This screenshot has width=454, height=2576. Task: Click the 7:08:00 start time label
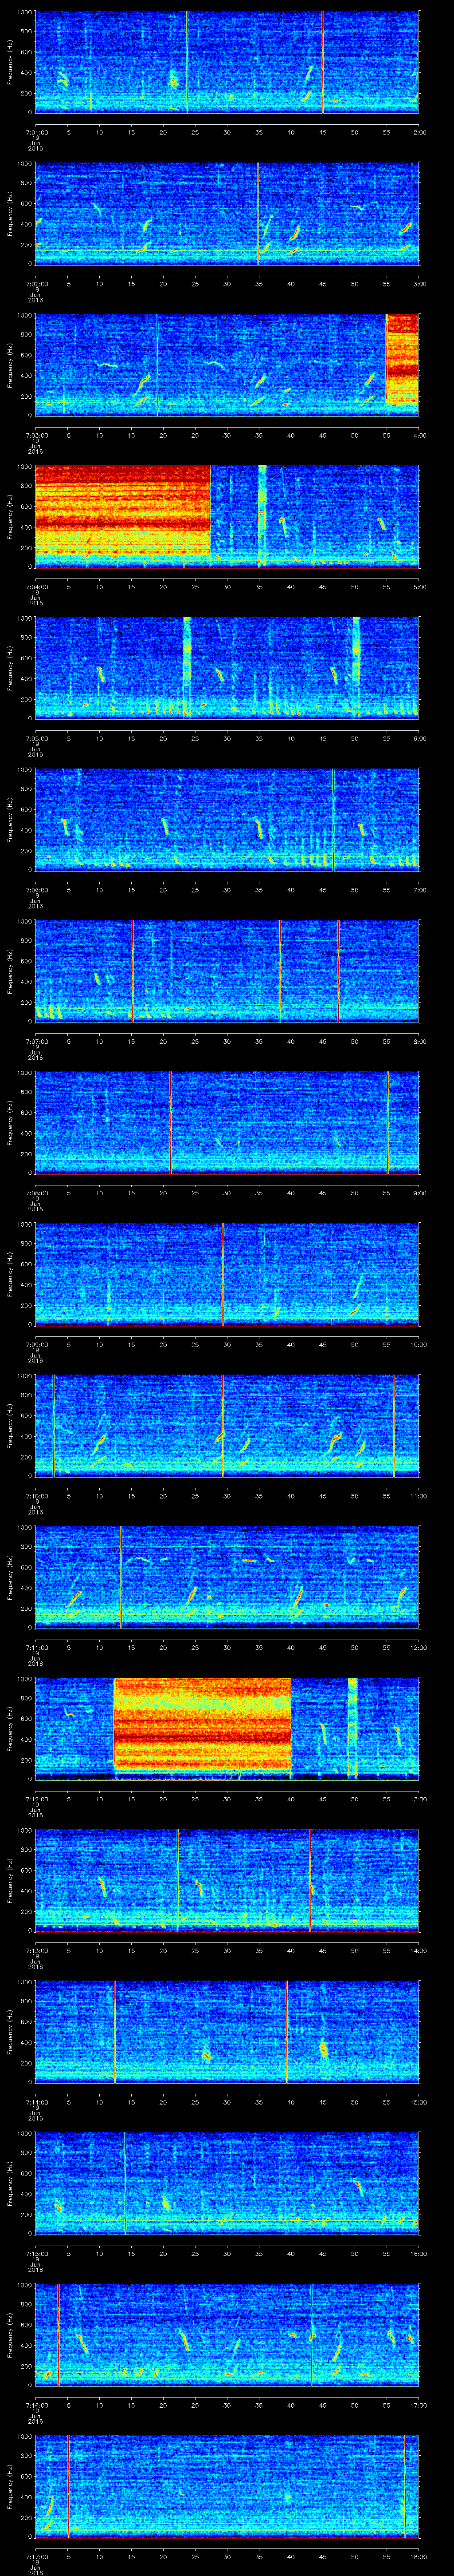tap(36, 1193)
